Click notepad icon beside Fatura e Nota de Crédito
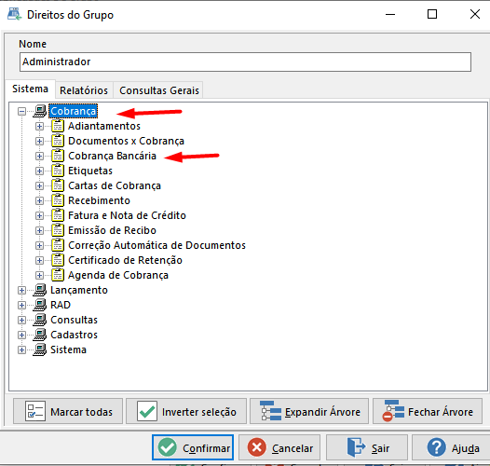The image size is (490, 466). pyautogui.click(x=58, y=215)
